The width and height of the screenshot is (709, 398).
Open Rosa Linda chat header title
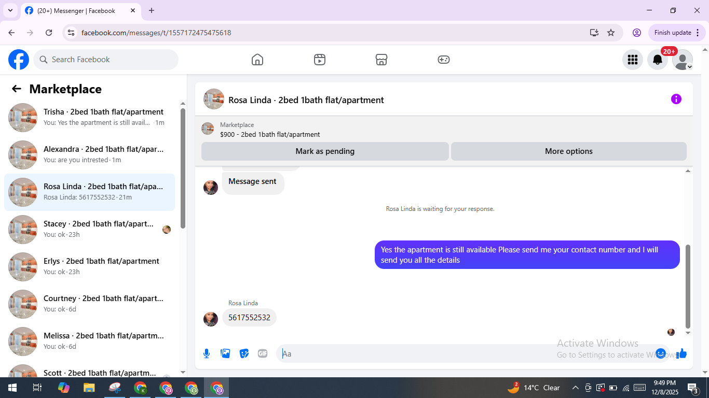point(306,100)
